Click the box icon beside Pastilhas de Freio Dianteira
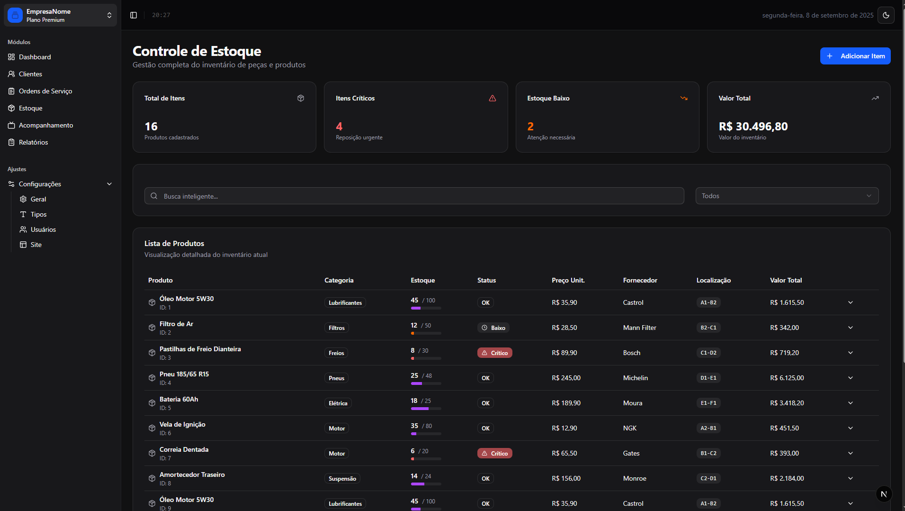The width and height of the screenshot is (905, 511). click(x=152, y=353)
